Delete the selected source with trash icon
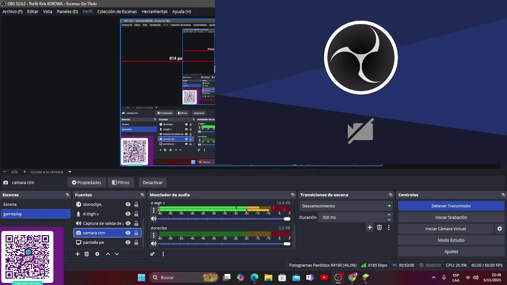This screenshot has width=507, height=285. (x=87, y=254)
